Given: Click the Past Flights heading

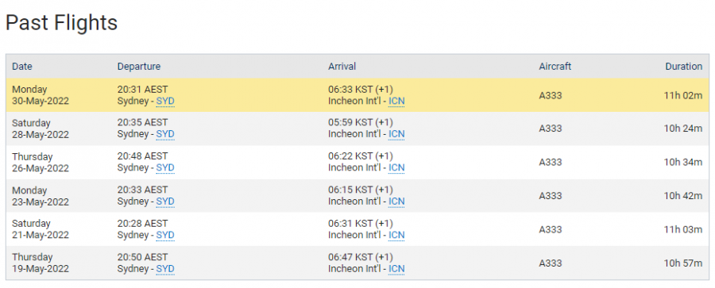Looking at the screenshot, I should pyautogui.click(x=61, y=23).
